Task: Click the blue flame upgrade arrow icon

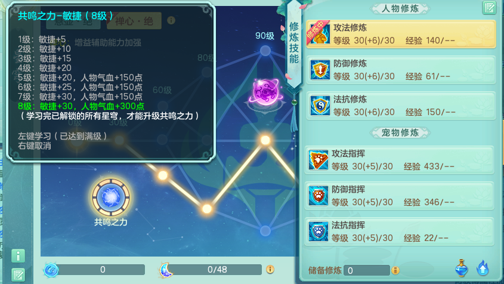Action: pos(483,268)
